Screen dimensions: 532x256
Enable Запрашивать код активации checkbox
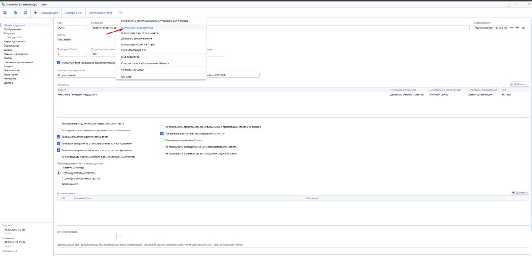click(59, 124)
